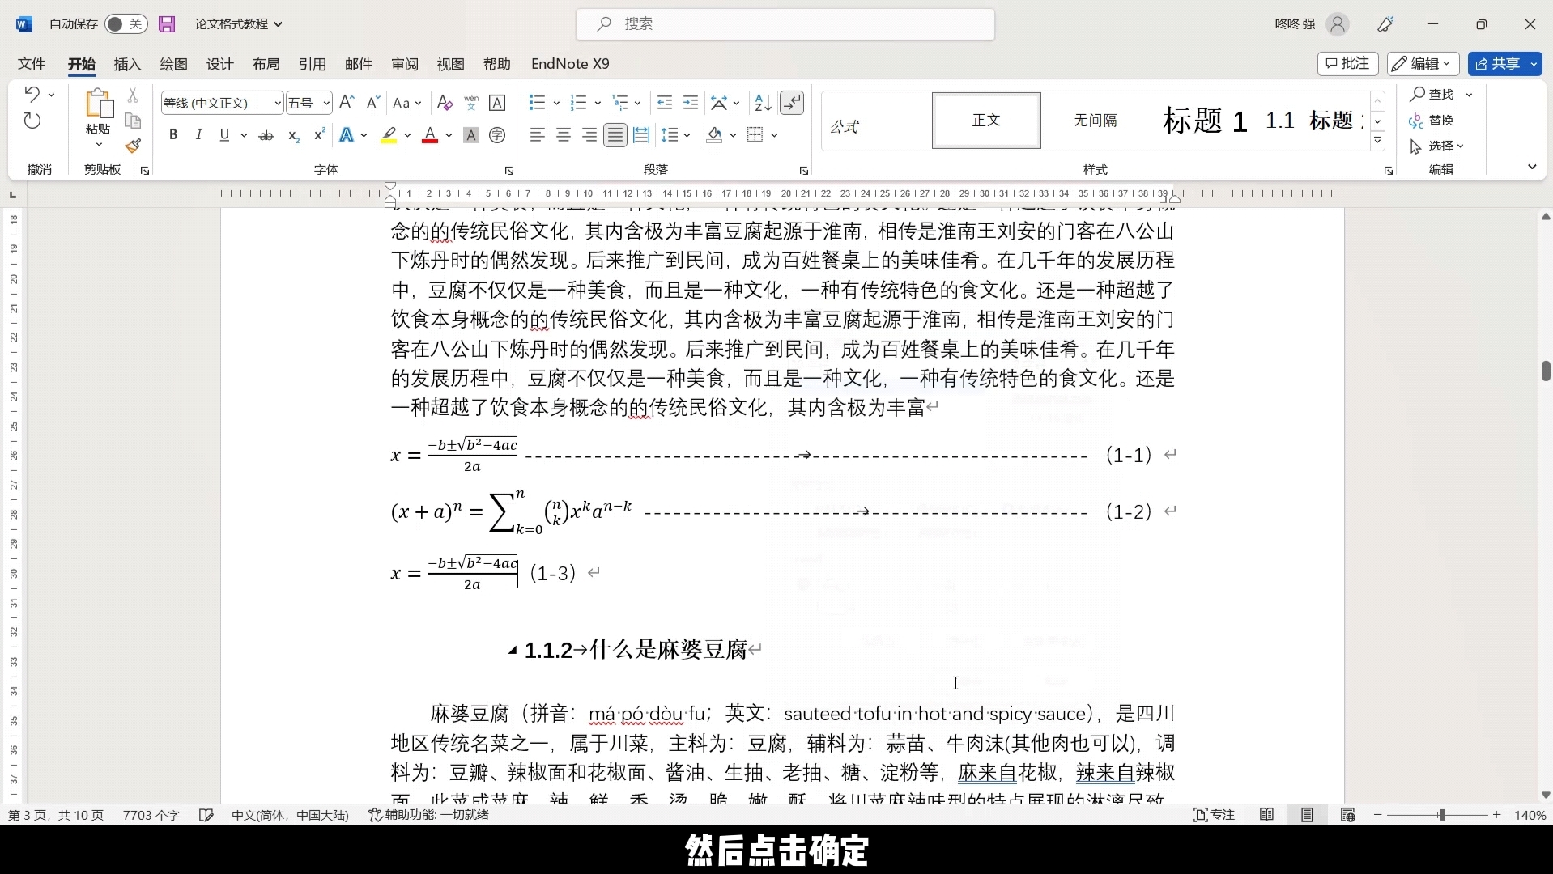Screen dimensions: 1553x874
Task: Collapse the 1.1.2 heading triangle
Action: (x=513, y=650)
